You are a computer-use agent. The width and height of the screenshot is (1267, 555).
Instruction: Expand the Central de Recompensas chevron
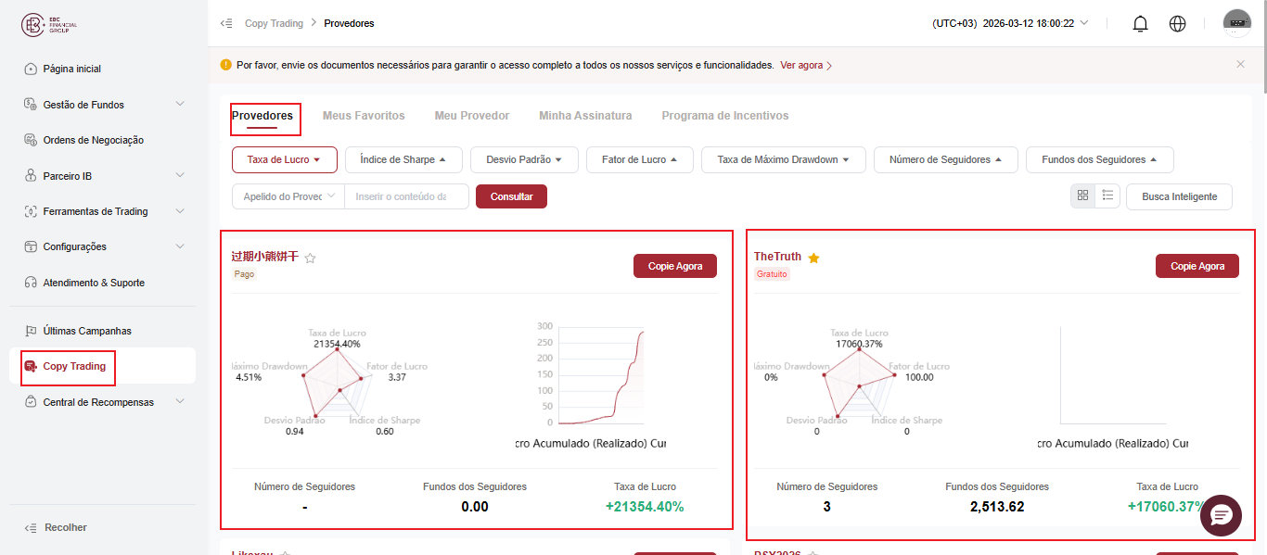pos(180,401)
